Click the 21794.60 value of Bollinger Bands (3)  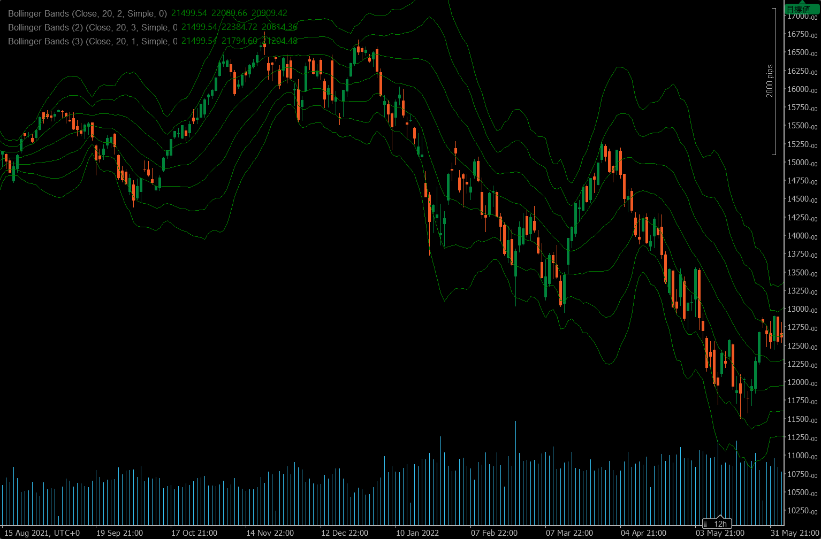(239, 41)
